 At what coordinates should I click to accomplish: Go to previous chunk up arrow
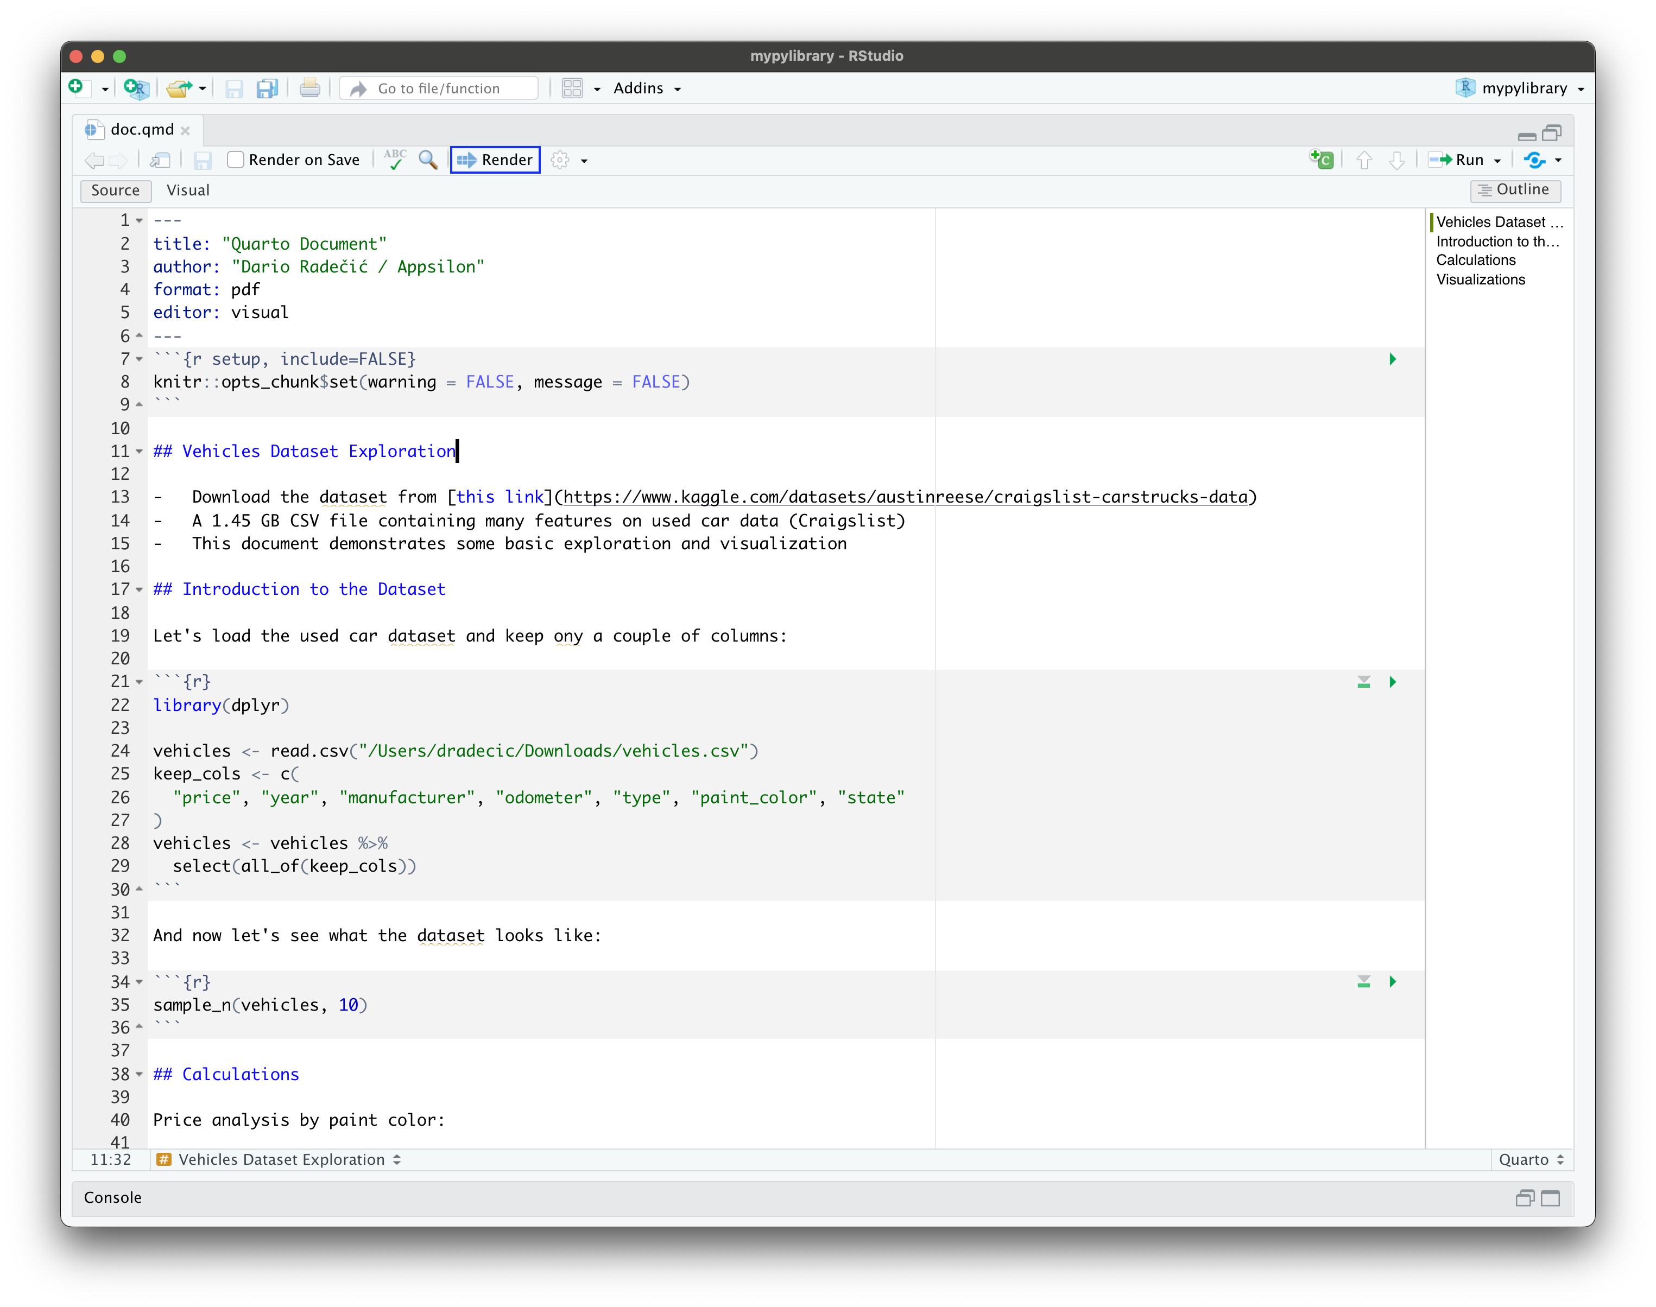pyautogui.click(x=1364, y=160)
